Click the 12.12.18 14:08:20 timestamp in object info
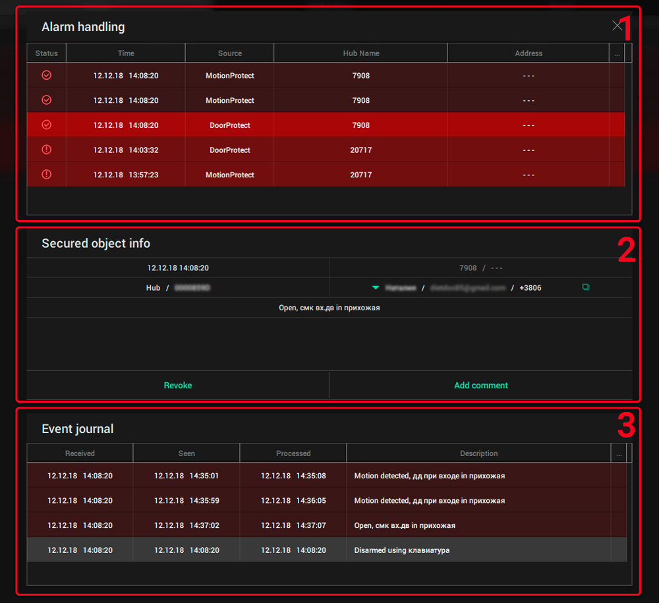 pos(178,268)
